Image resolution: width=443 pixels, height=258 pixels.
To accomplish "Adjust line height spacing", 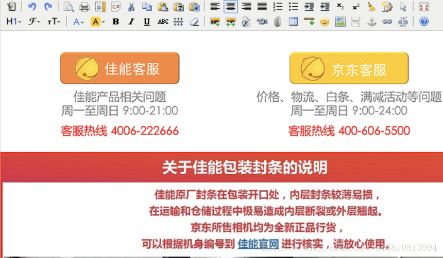I will coord(178,22).
